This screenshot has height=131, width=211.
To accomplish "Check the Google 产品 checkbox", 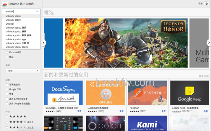I will (x=7, y=89).
